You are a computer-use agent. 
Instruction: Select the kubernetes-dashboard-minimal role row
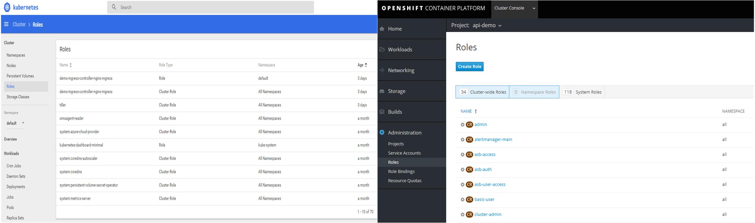click(x=217, y=145)
